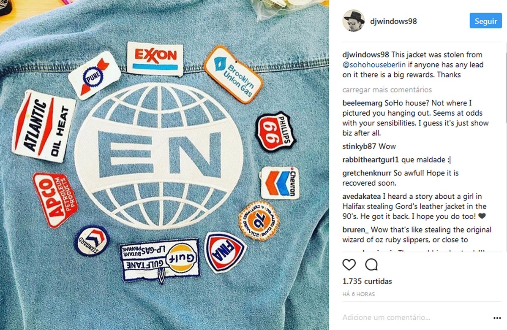This screenshot has width=507, height=330.
Task: Open the three-dots more options menu
Action: (x=496, y=317)
